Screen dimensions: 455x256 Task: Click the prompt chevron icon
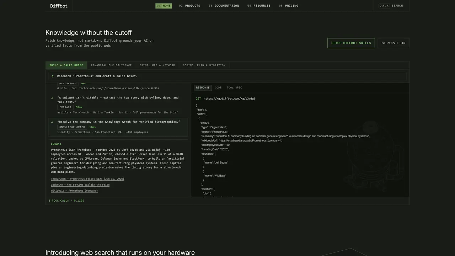[x=53, y=76]
